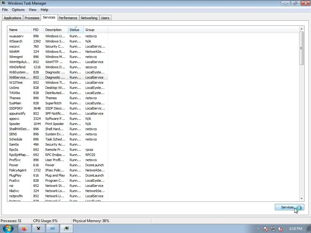The height and width of the screenshot is (233, 311).
Task: Select the UxSms service row
Action: point(58,88)
